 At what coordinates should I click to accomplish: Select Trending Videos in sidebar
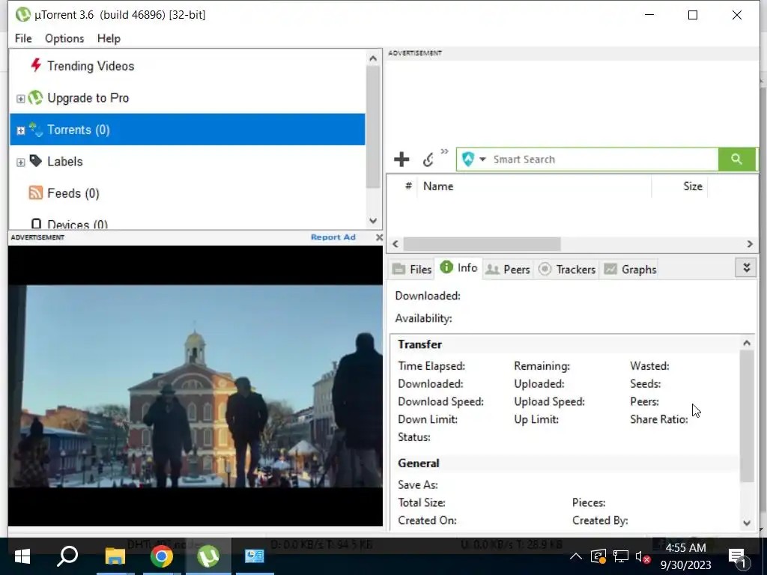(91, 66)
